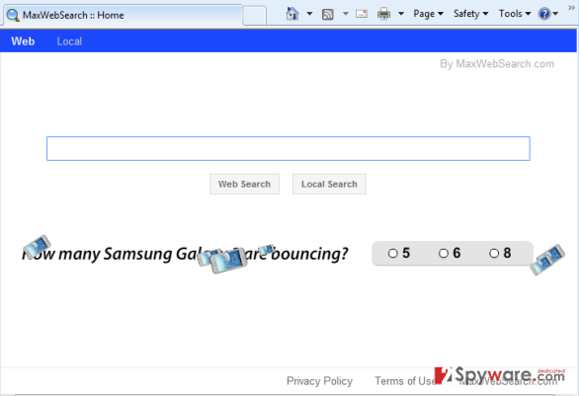This screenshot has height=396, width=579.
Task: Select the radio button for 8
Action: click(x=494, y=253)
